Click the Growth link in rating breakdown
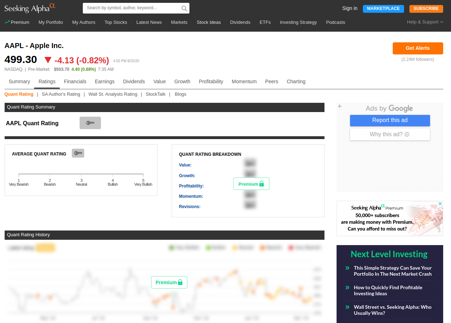The image size is (451, 323). tap(187, 176)
